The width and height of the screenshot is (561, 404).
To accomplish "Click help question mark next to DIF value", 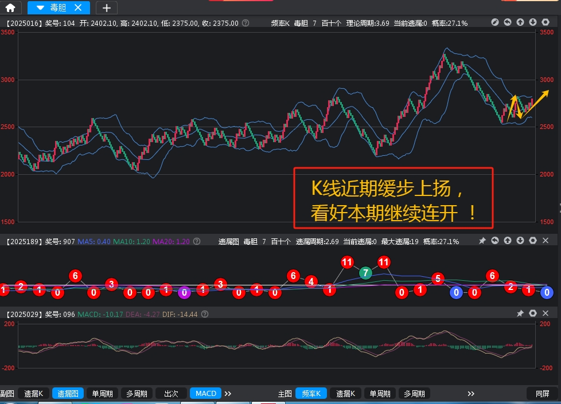I will click(205, 314).
